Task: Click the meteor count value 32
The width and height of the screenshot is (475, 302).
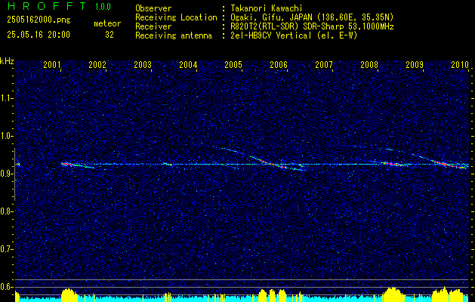Action: coord(109,35)
